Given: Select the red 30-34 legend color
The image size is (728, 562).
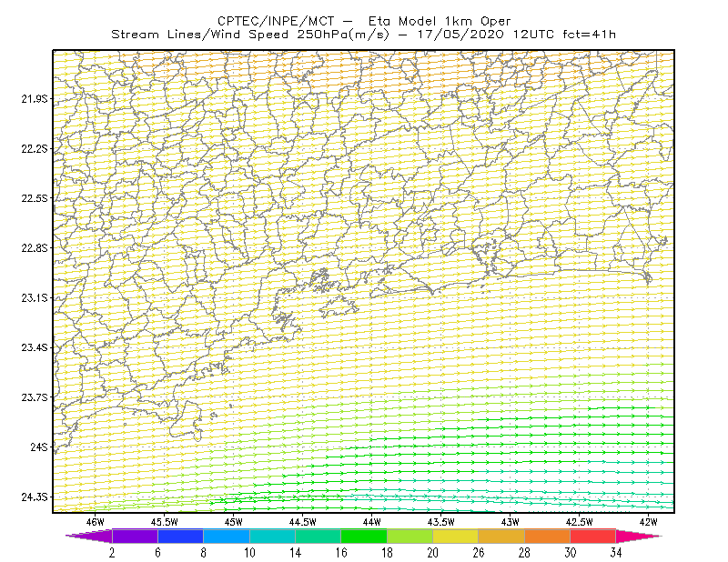Looking at the screenshot, I should 593,536.
